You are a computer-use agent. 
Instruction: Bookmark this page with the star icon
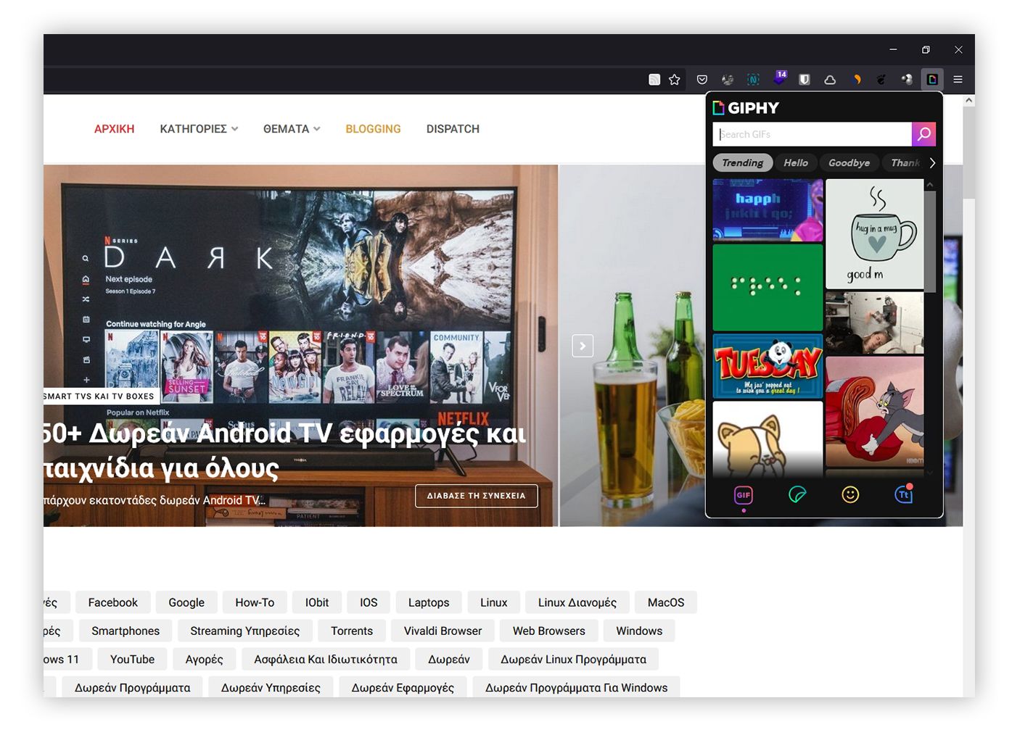point(675,80)
